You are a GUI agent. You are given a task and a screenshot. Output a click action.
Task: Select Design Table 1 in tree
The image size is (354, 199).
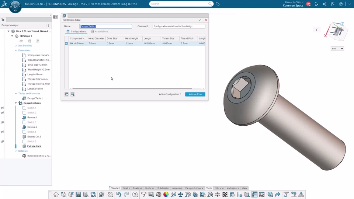35,98
